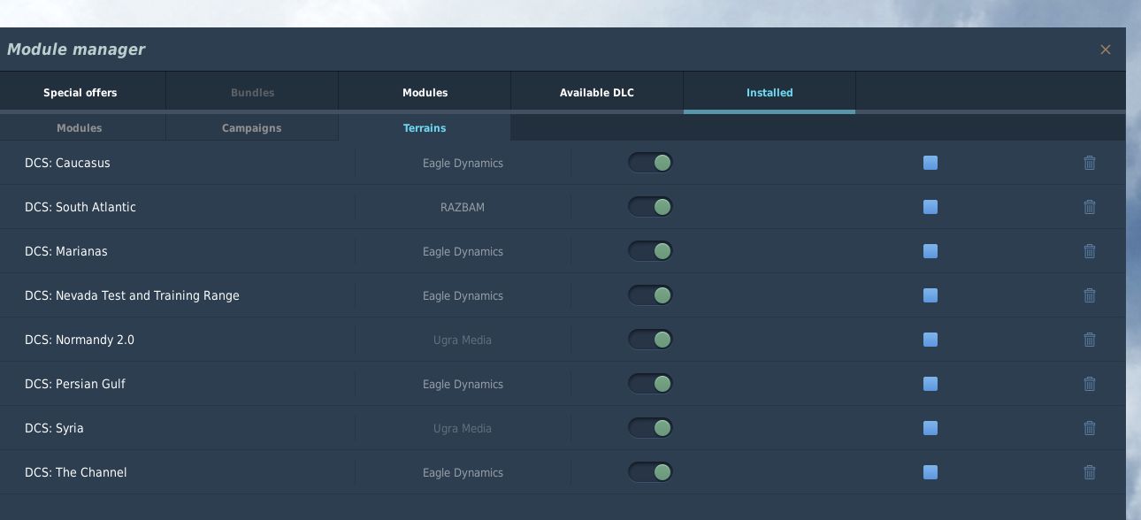Turn off DCS: Marianas enable switch

click(651, 251)
